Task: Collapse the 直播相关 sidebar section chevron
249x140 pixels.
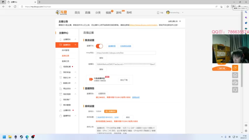Action: 75,45
